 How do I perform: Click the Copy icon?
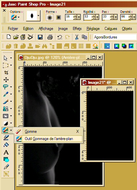(84, 37)
